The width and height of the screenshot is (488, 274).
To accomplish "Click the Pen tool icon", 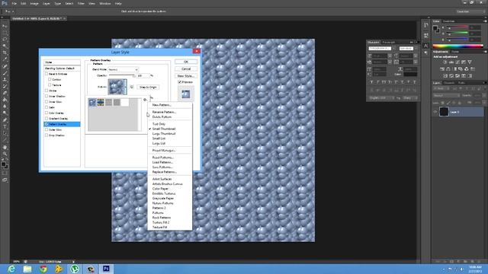I will click(x=5, y=120).
